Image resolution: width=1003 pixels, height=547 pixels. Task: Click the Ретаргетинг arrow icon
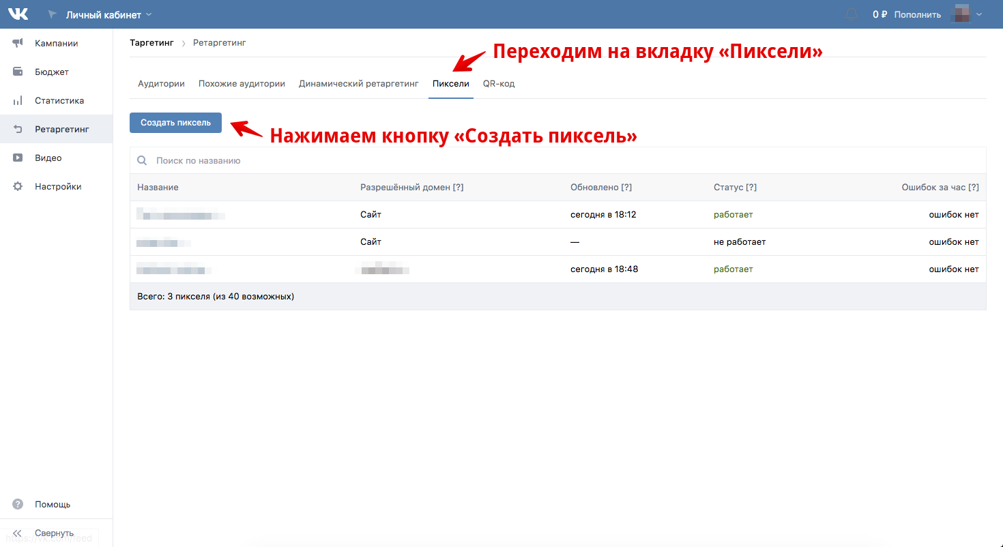(18, 129)
